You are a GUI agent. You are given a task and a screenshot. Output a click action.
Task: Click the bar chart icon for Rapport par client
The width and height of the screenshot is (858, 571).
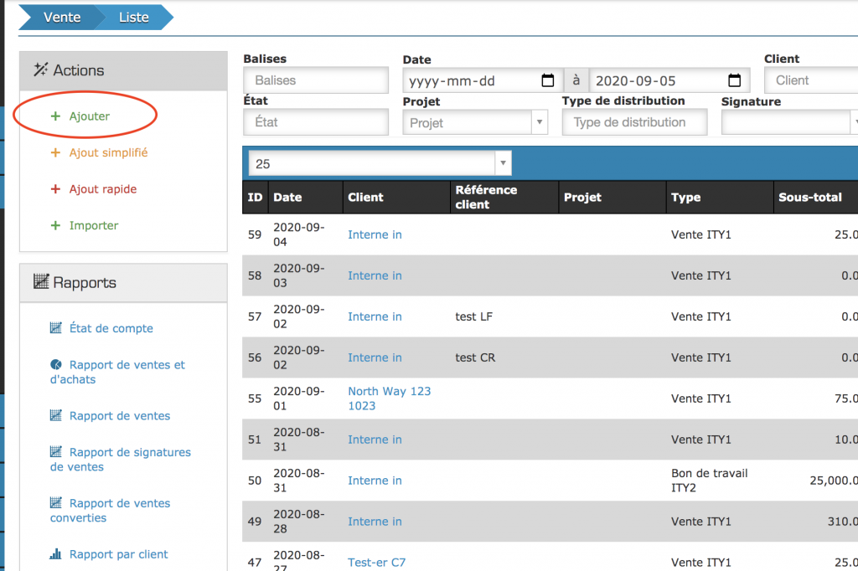point(56,554)
